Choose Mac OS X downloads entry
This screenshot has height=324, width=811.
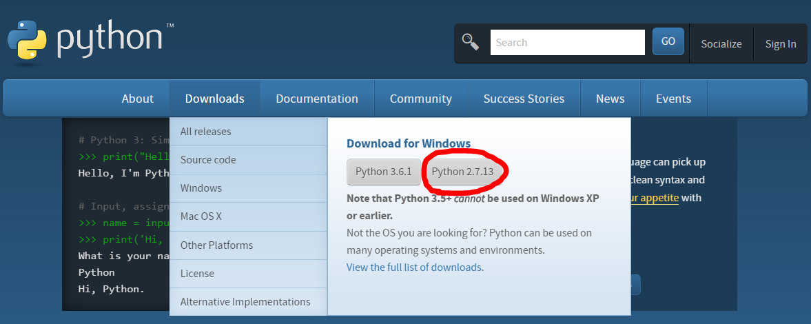pos(201,216)
